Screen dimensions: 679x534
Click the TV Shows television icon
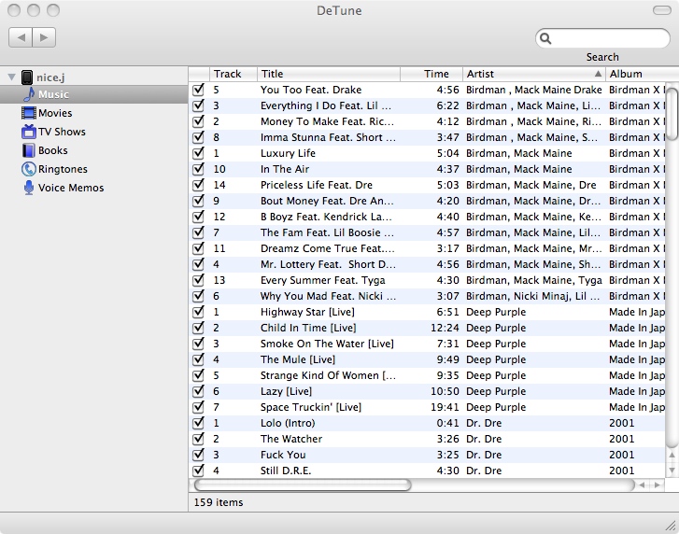29,132
